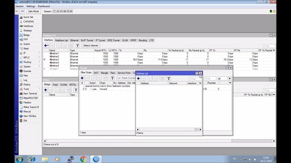Screen dimensions: 291x163
Task: Click Exit in the sidebar
Action: [25, 121]
